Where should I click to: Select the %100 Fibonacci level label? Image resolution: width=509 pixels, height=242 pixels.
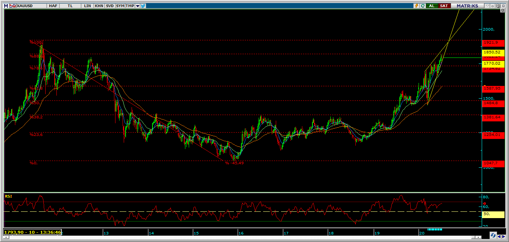tap(36, 43)
